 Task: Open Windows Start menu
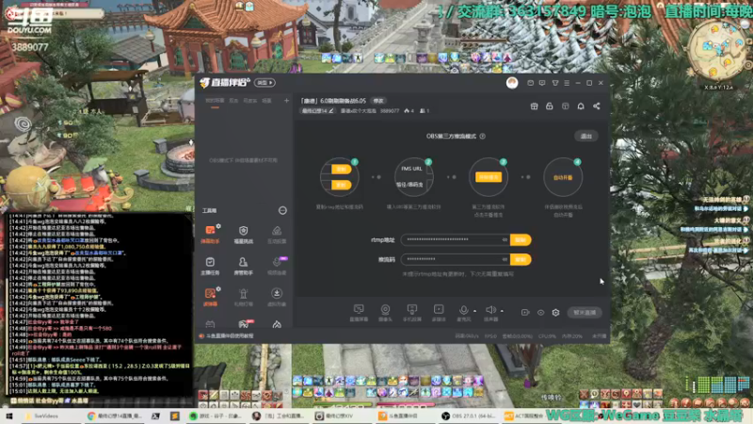tap(9, 416)
